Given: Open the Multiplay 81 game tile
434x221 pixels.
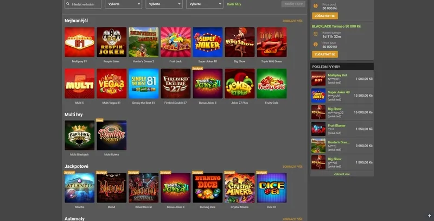Looking at the screenshot, I should coord(79,42).
